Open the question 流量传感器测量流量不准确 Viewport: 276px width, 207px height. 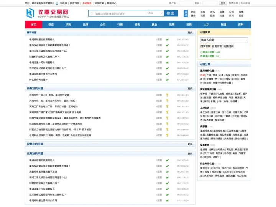[x=43, y=172]
